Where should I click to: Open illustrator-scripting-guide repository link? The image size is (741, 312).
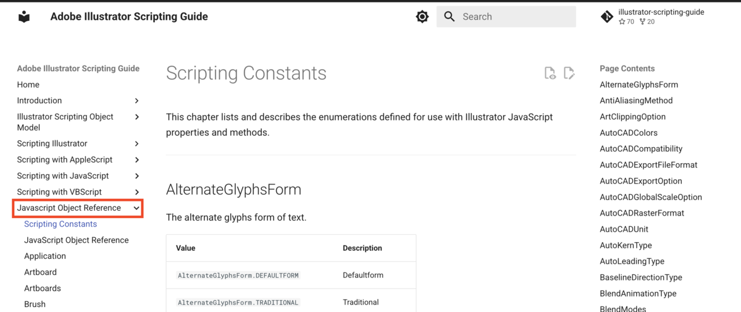pyautogui.click(x=661, y=12)
